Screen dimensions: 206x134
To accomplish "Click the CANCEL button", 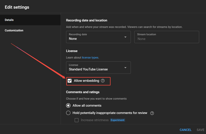I will [x=185, y=130].
